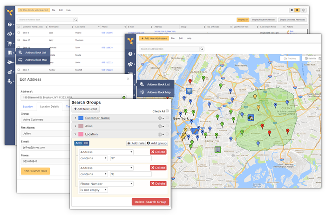Open the 'is not empty' operator dropdown

tap(93, 190)
